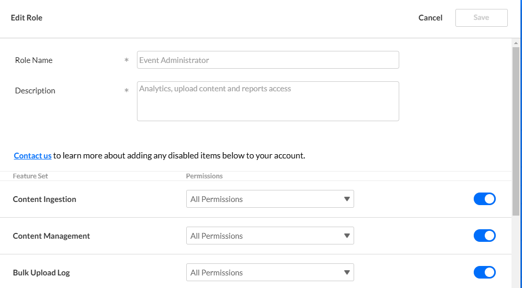Focus the Role Name input field
This screenshot has height=288, width=522.
tap(268, 60)
